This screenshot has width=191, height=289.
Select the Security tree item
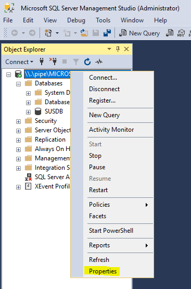click(46, 121)
